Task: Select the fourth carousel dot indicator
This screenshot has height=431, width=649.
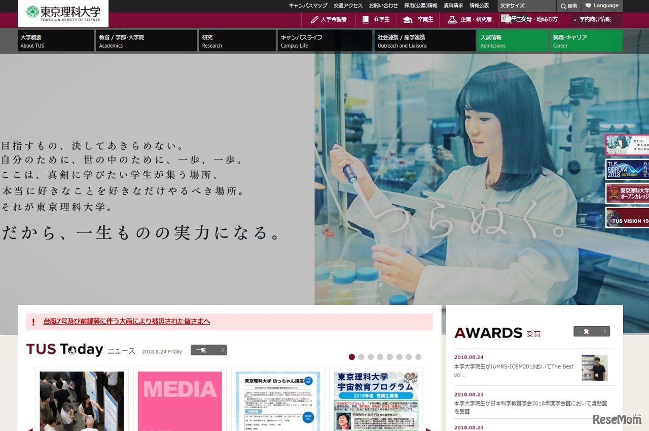Action: point(380,357)
